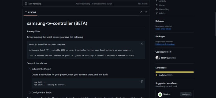Open the 0 forks link
216x98 pixels.
point(162,13)
